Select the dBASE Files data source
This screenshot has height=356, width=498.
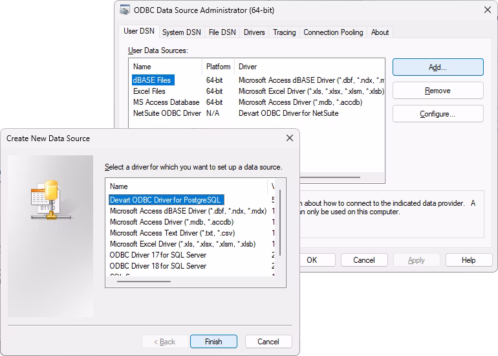(153, 80)
